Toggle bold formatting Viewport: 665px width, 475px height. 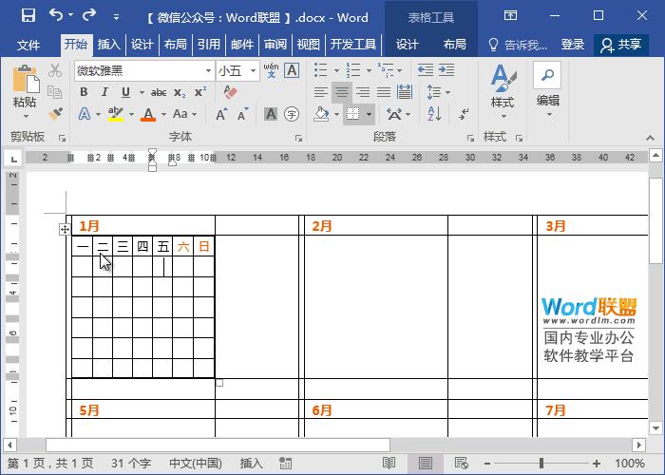(84, 92)
